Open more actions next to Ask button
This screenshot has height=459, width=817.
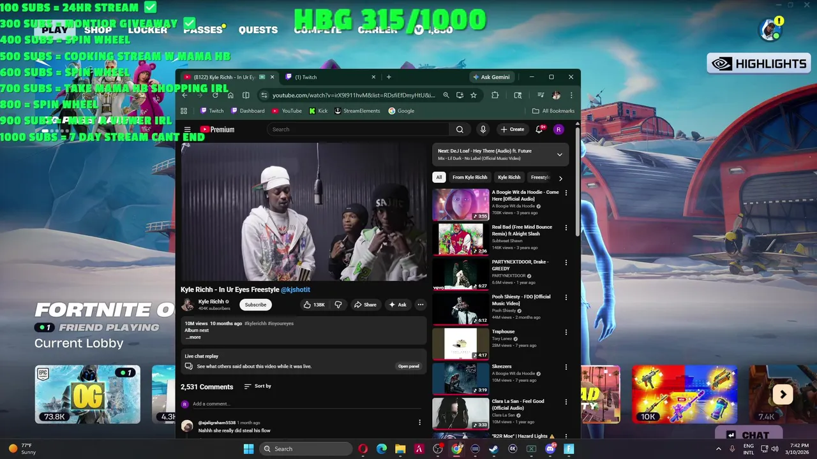point(421,305)
